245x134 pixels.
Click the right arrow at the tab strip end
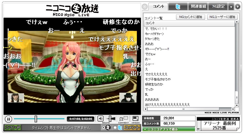[x=237, y=7]
